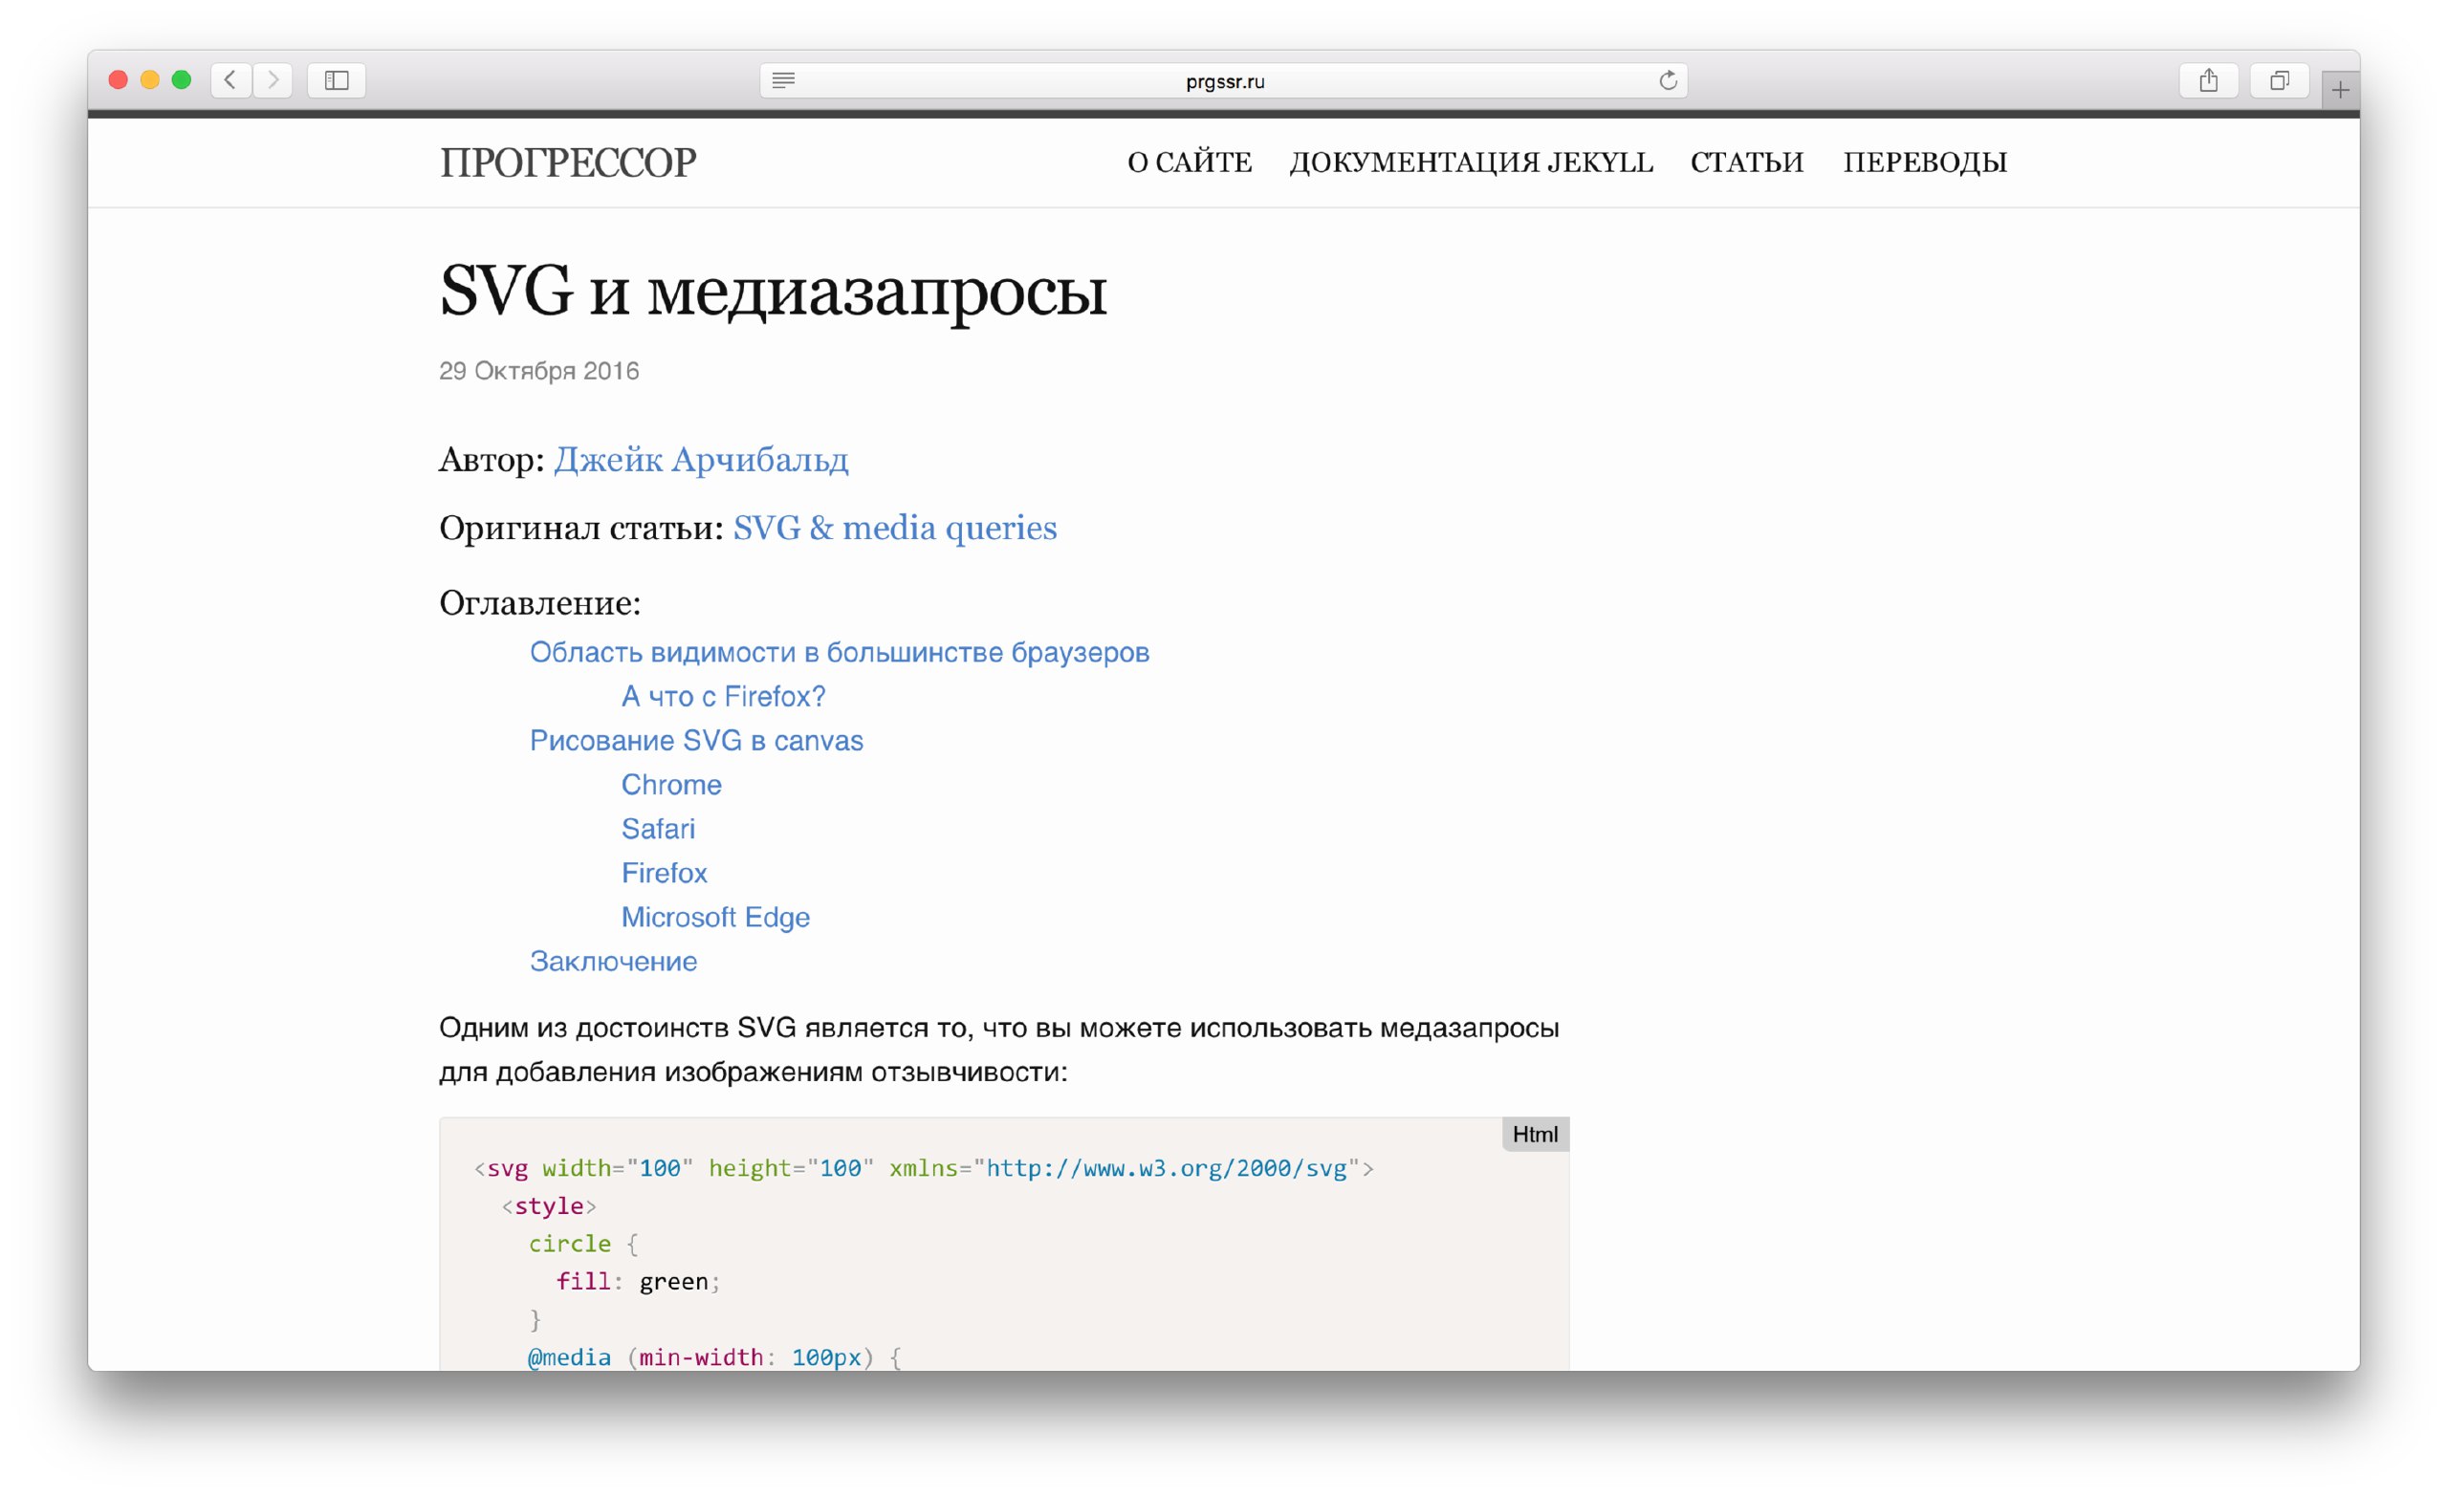This screenshot has width=2448, height=1497.
Task: Jump to Область видимости в большинстве браузеров
Action: pos(840,653)
